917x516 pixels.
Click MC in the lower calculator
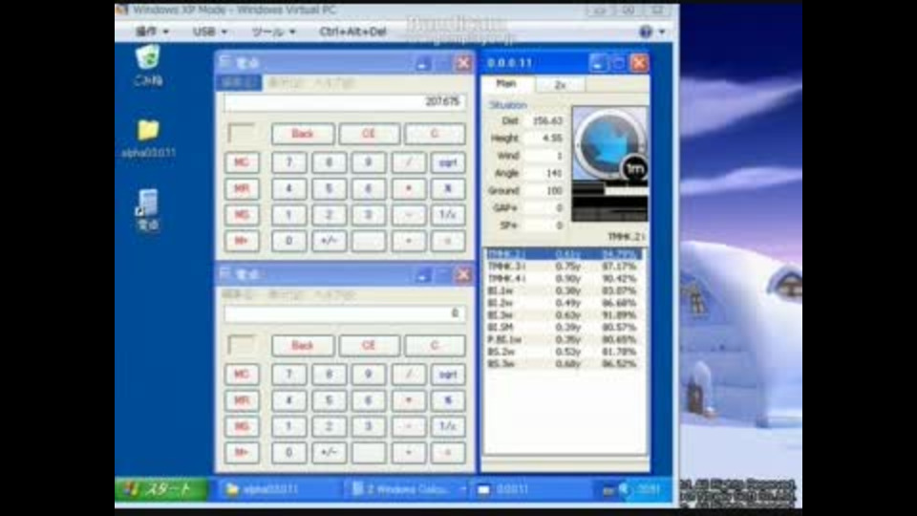[242, 374]
